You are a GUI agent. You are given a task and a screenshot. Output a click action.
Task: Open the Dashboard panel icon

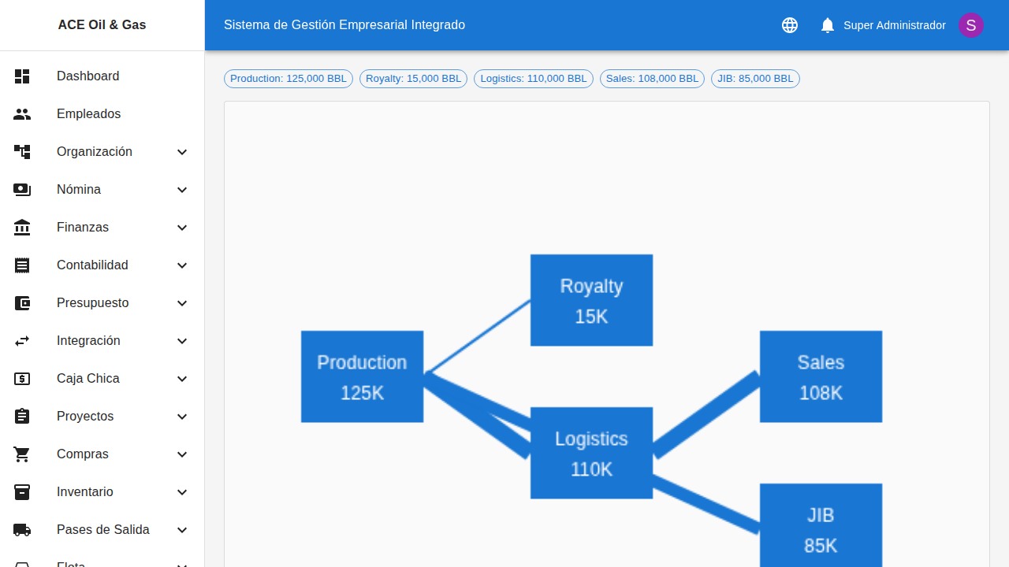coord(22,76)
